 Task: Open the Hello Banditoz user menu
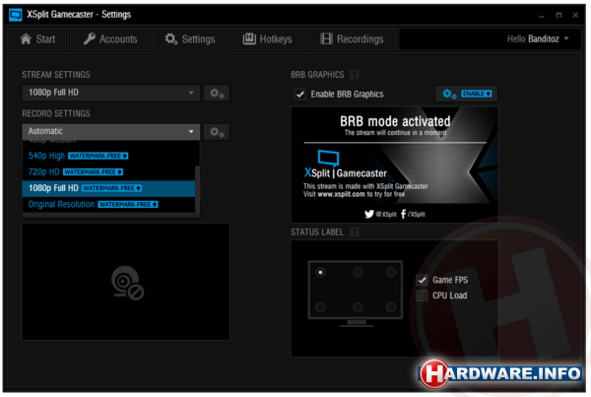538,38
